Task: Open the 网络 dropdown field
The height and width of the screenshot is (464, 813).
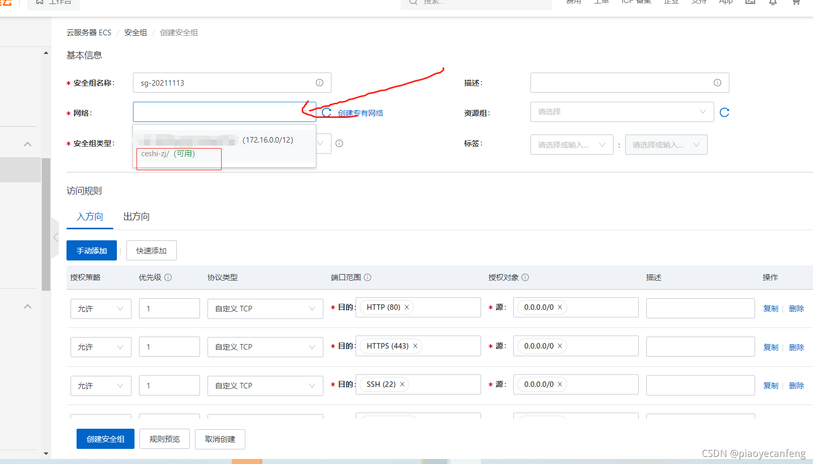Action: click(224, 112)
